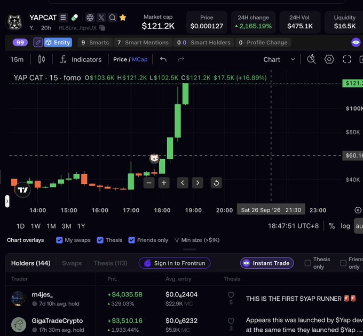Image resolution: width=363 pixels, height=336 pixels.
Task: Open the 0 Profile Change filter
Action: click(263, 42)
